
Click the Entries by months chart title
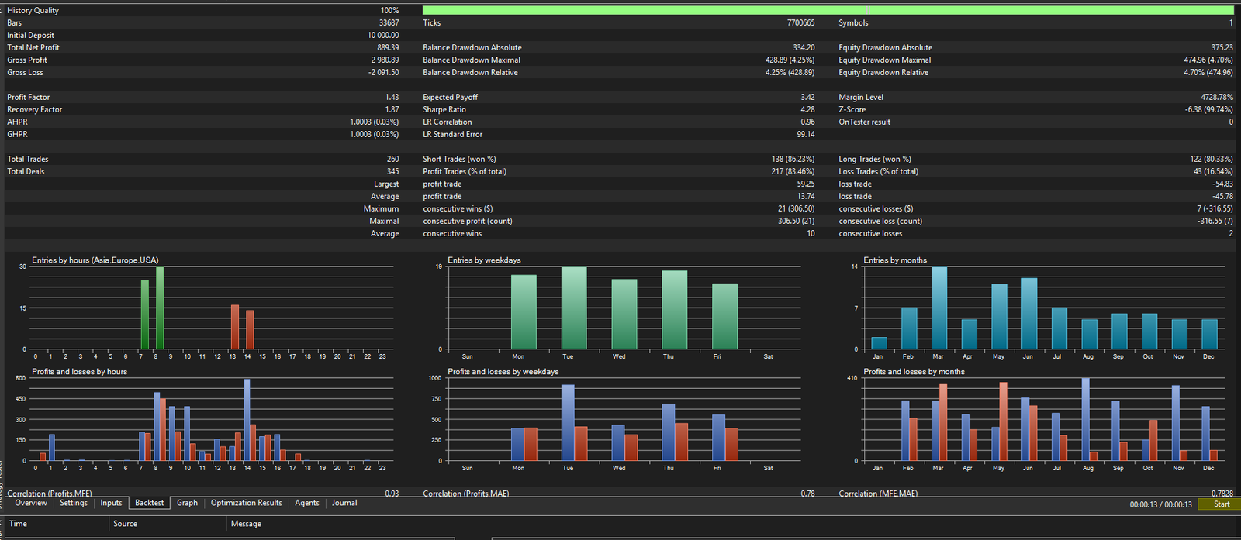click(x=895, y=260)
